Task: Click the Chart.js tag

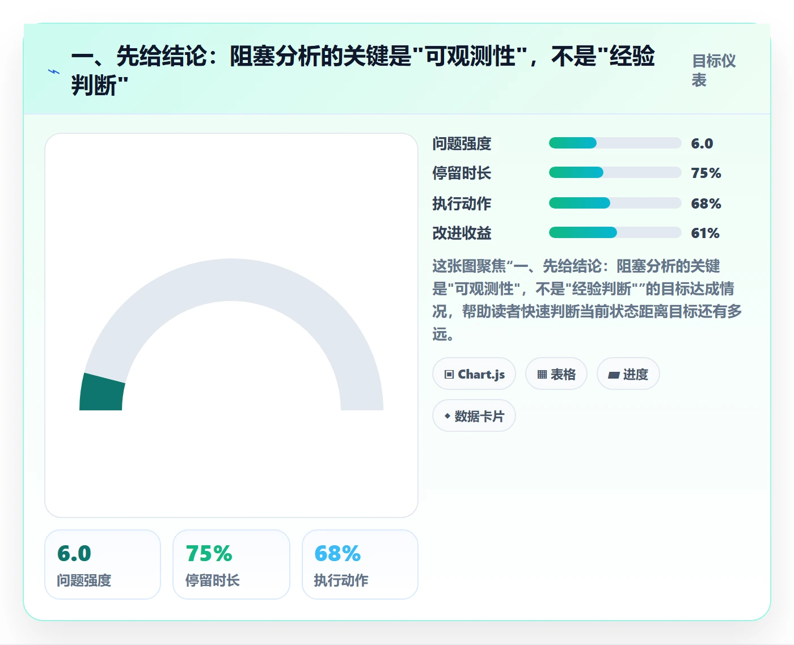Action: tap(474, 374)
